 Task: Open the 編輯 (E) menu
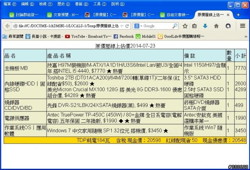[28, 4]
